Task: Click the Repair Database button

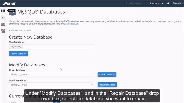Action: point(107,85)
